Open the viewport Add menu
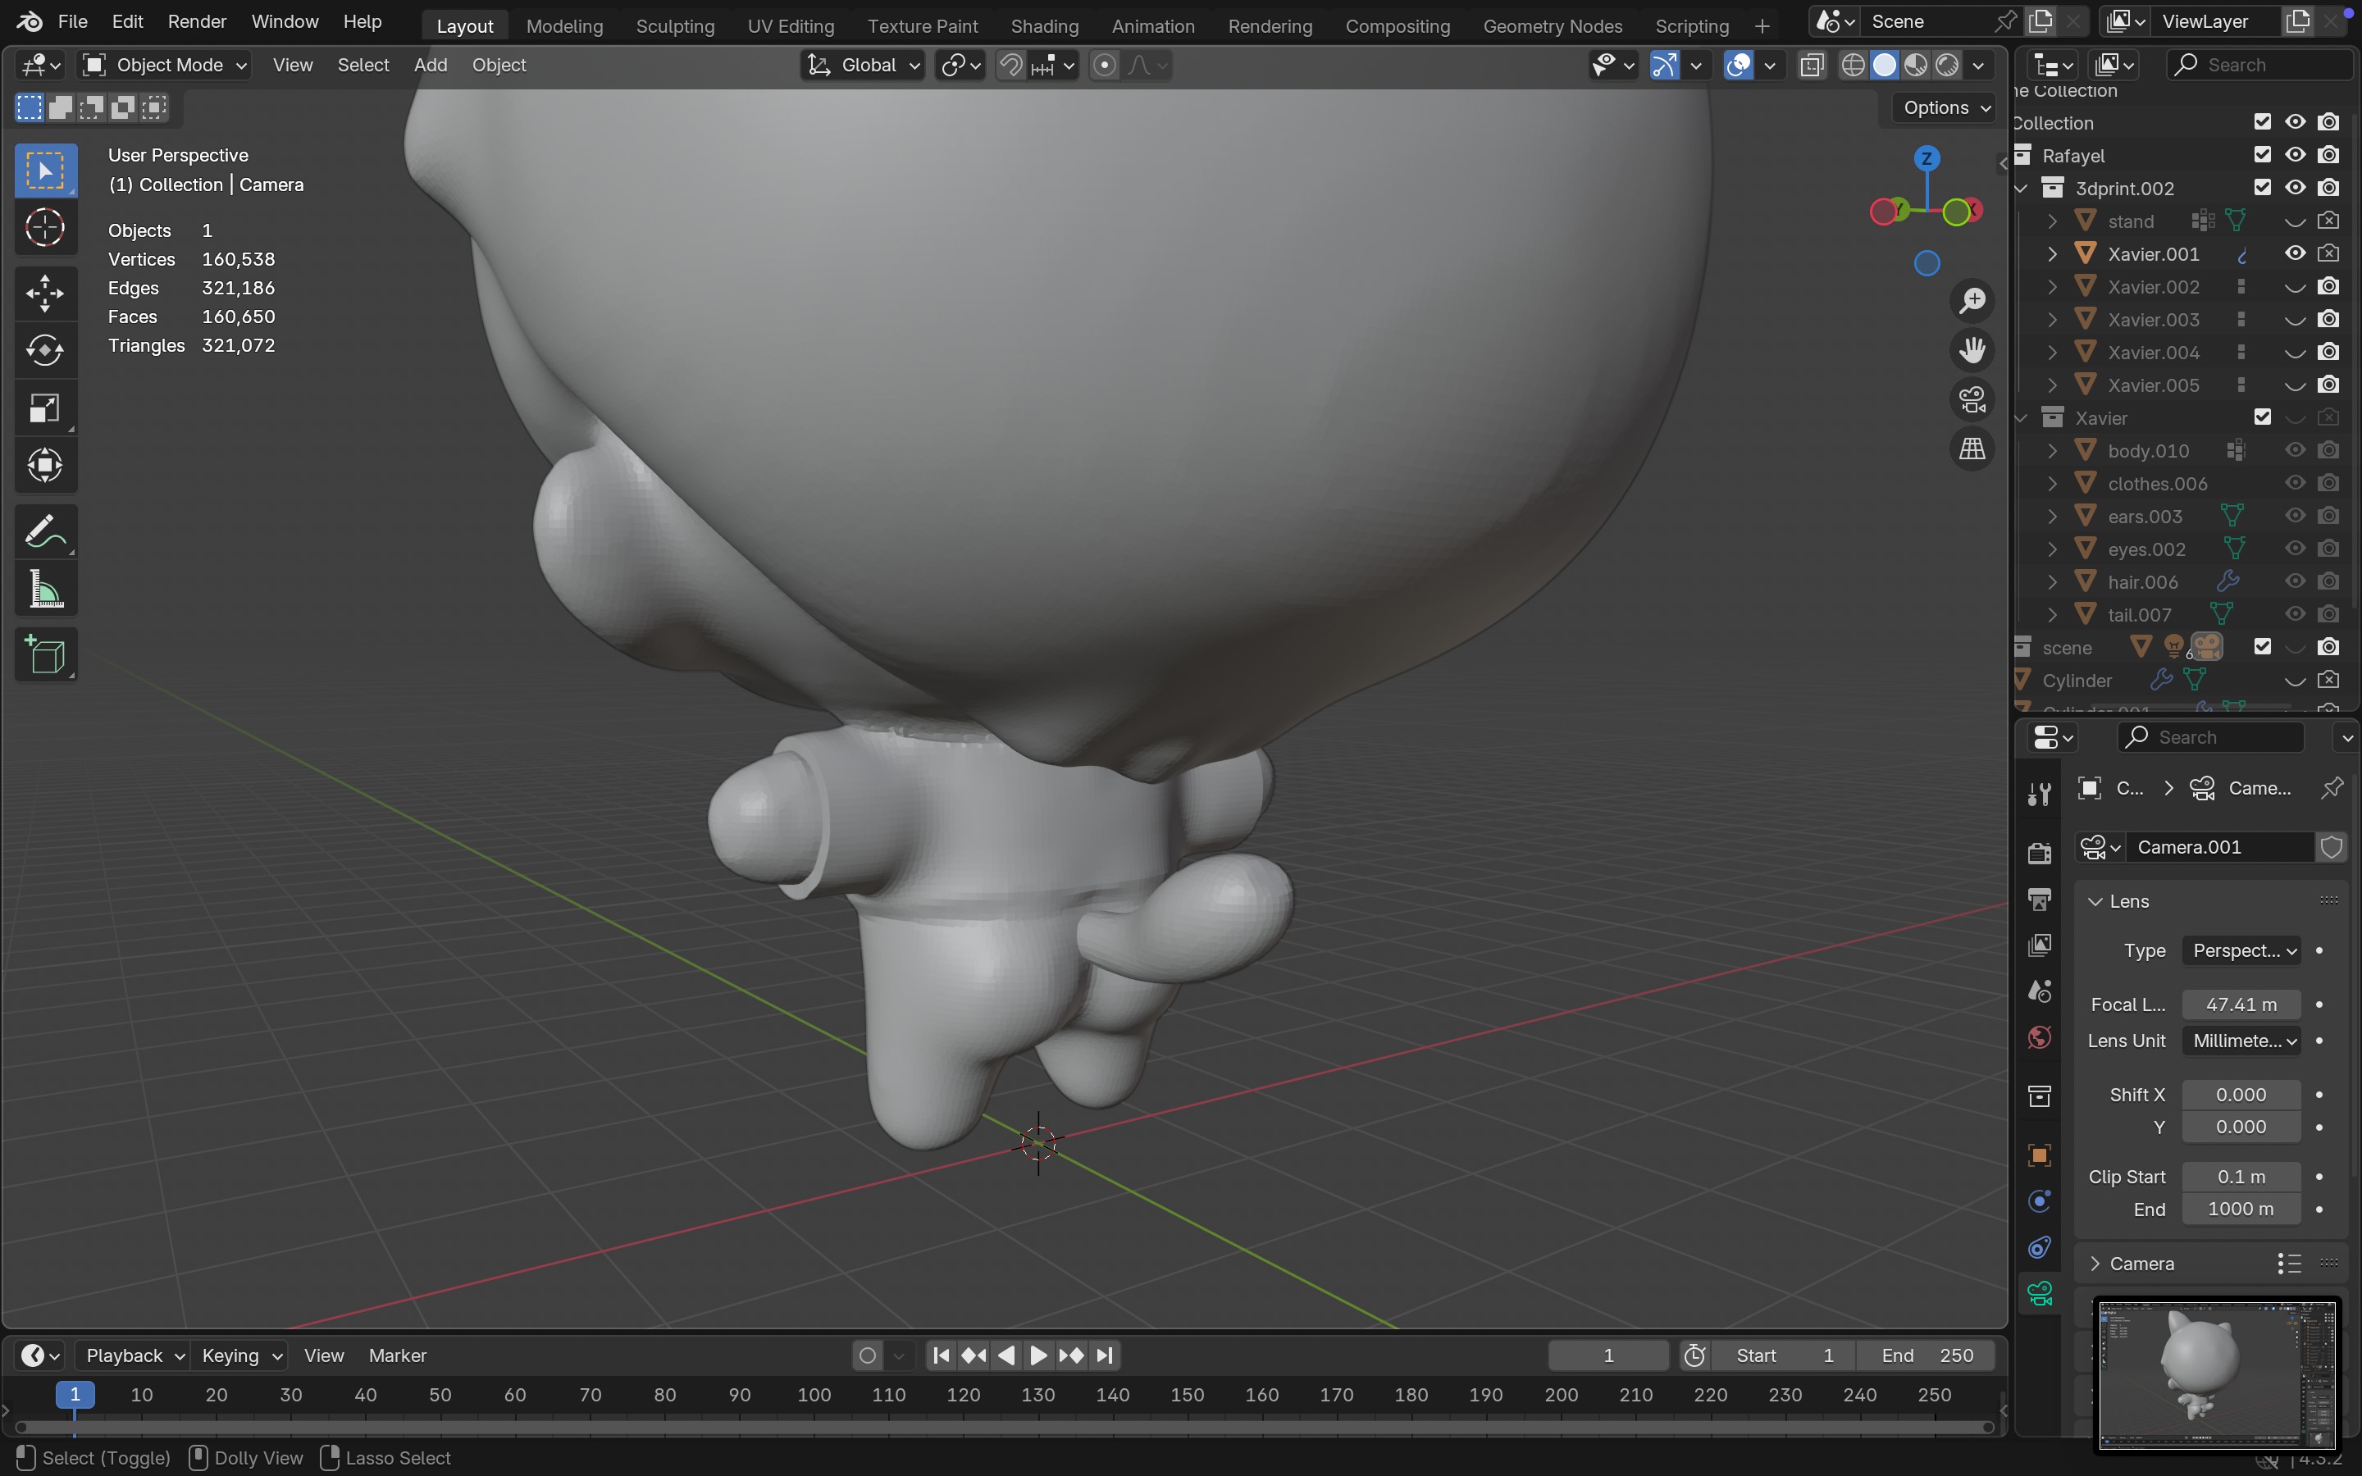Image resolution: width=2362 pixels, height=1476 pixels. 431,66
